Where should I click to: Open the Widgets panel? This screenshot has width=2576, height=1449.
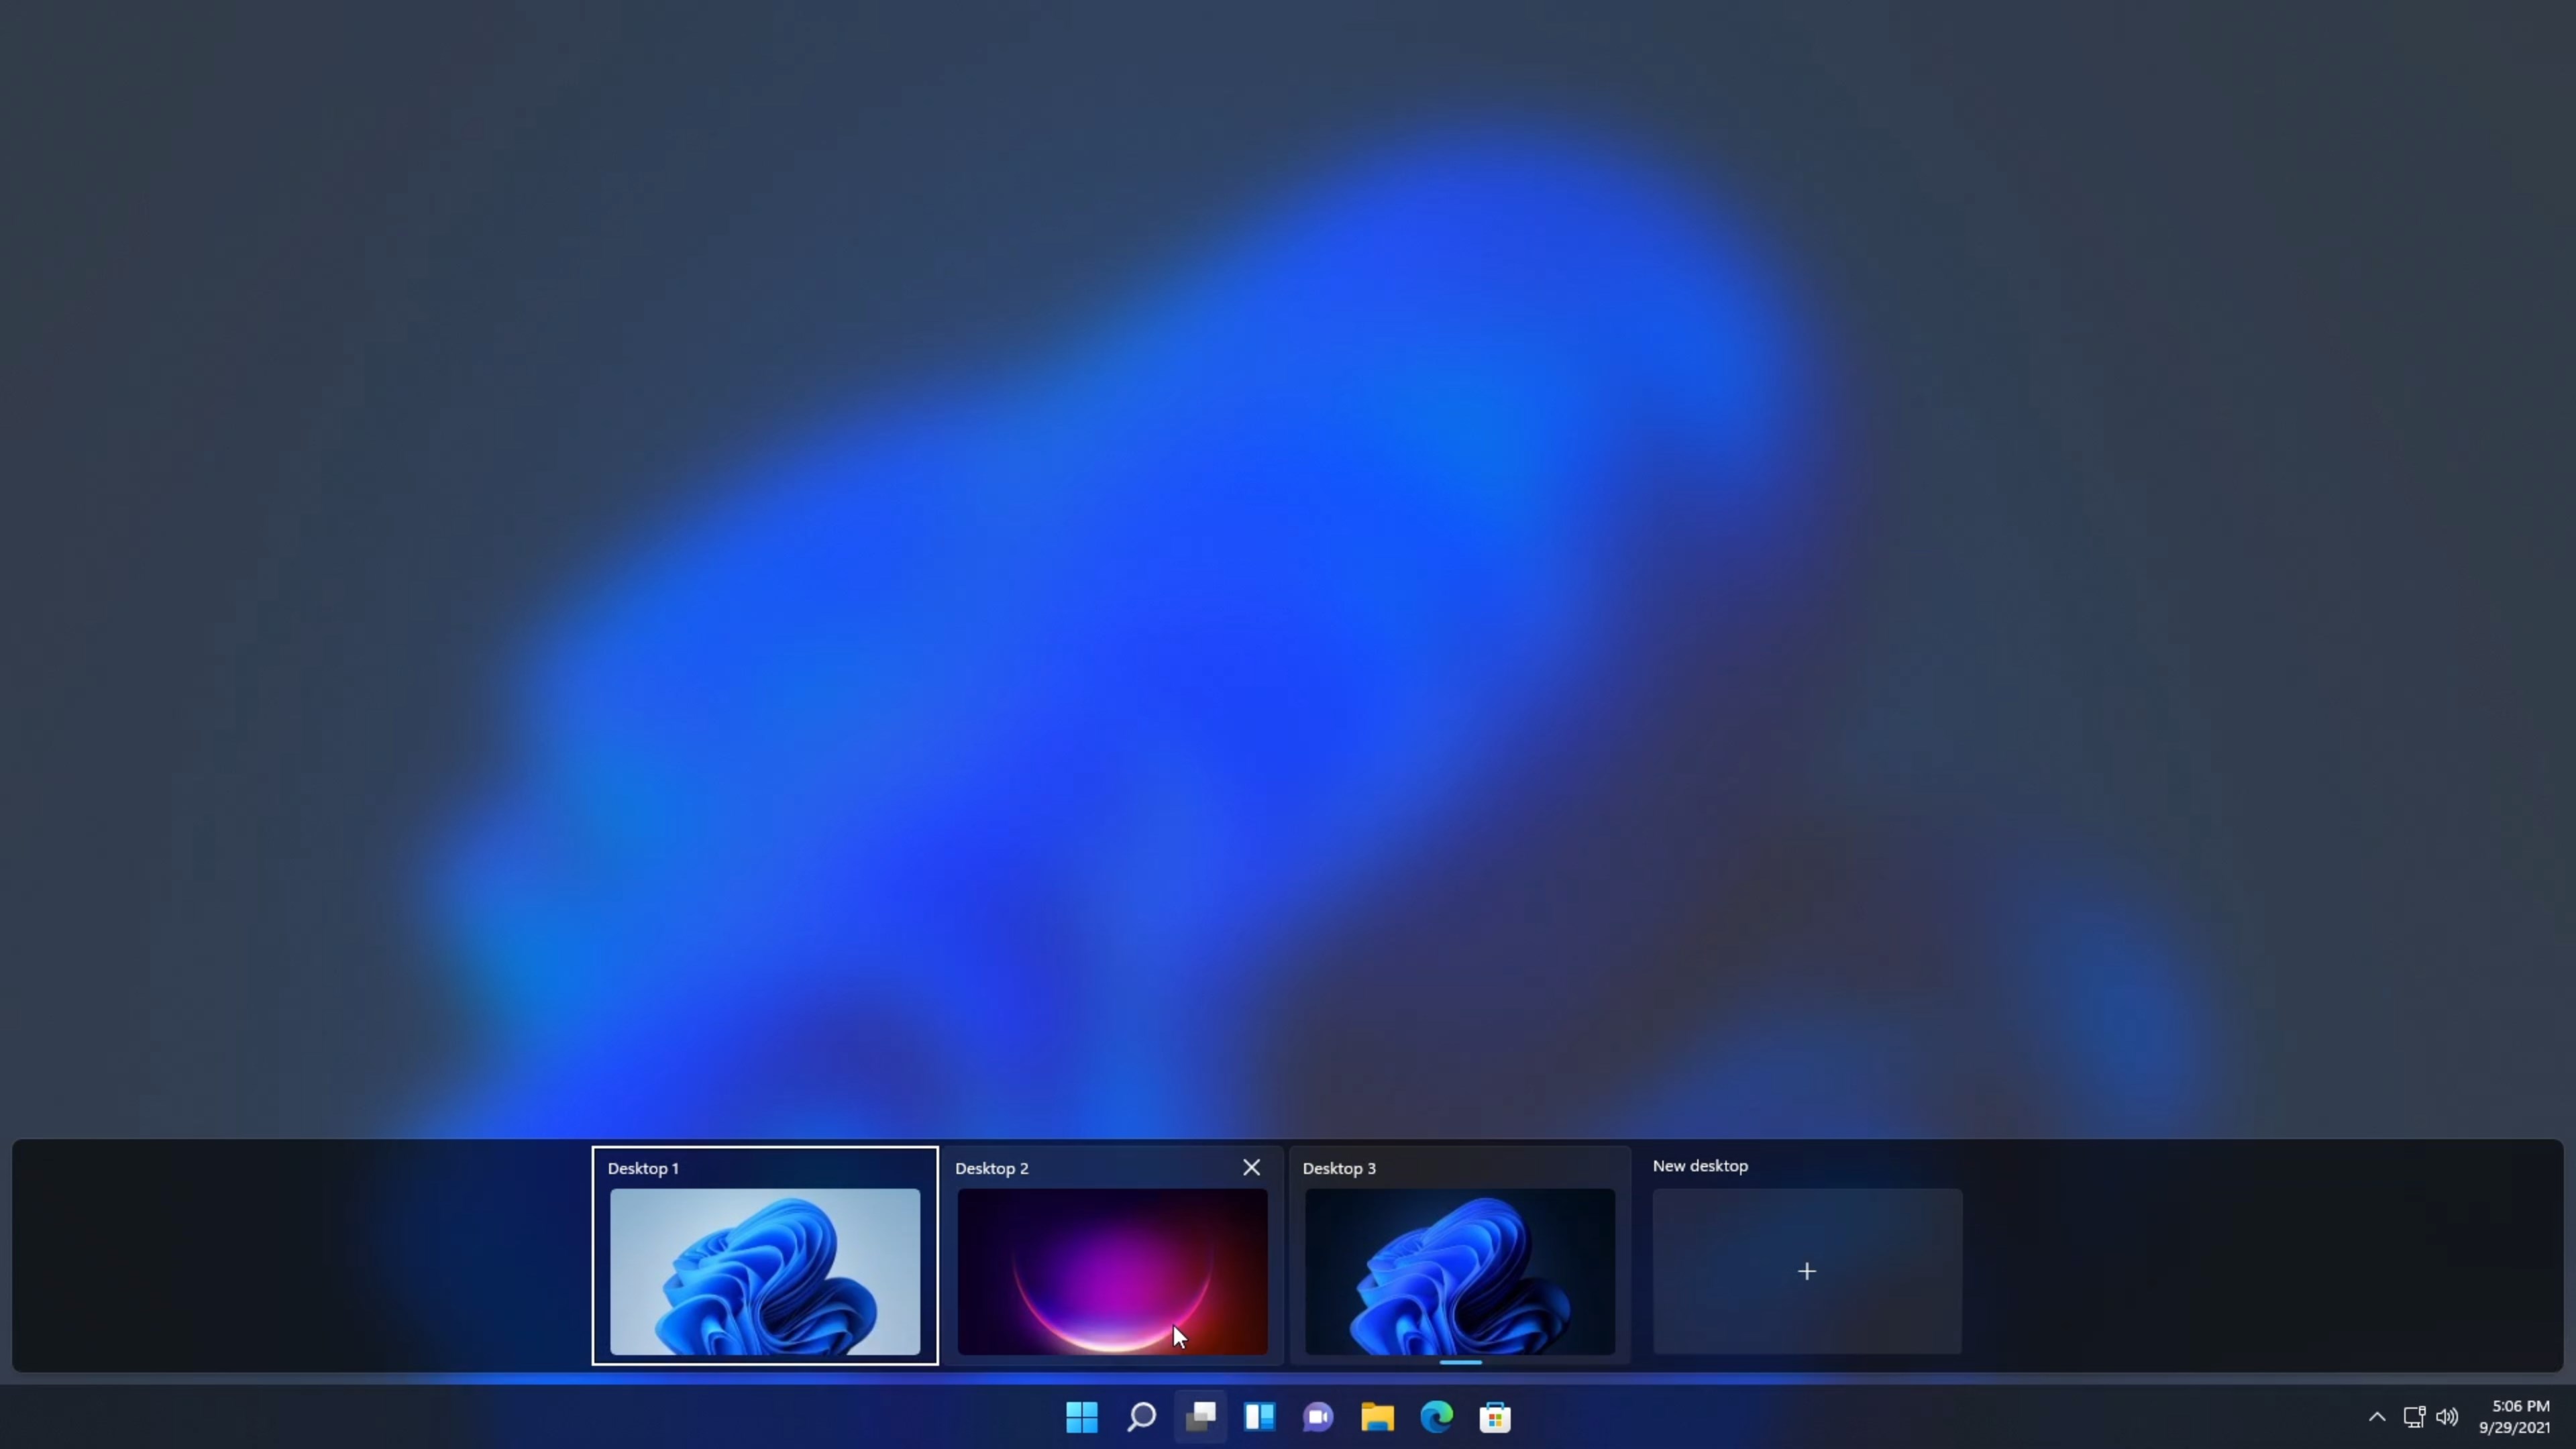pos(1259,1417)
